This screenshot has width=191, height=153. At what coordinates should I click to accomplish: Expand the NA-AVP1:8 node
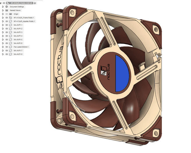3,54
